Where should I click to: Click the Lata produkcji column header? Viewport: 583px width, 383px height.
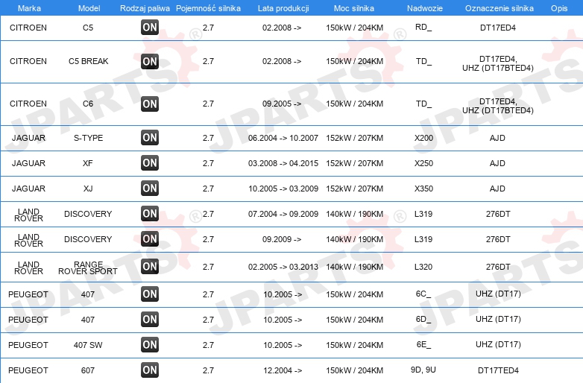point(283,8)
